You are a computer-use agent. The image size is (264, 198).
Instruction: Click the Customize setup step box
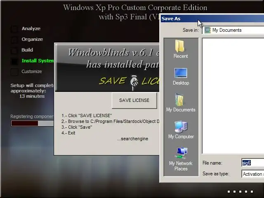tap(14, 72)
